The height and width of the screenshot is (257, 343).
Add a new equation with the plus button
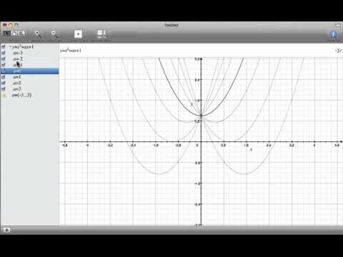[x=6, y=230]
